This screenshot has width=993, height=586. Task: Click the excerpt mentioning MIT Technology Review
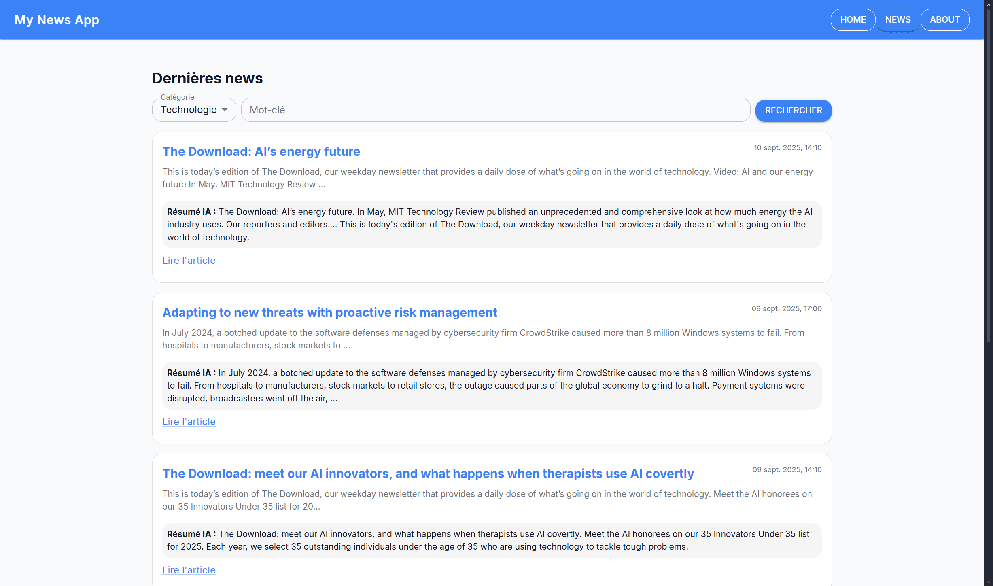[x=488, y=178]
